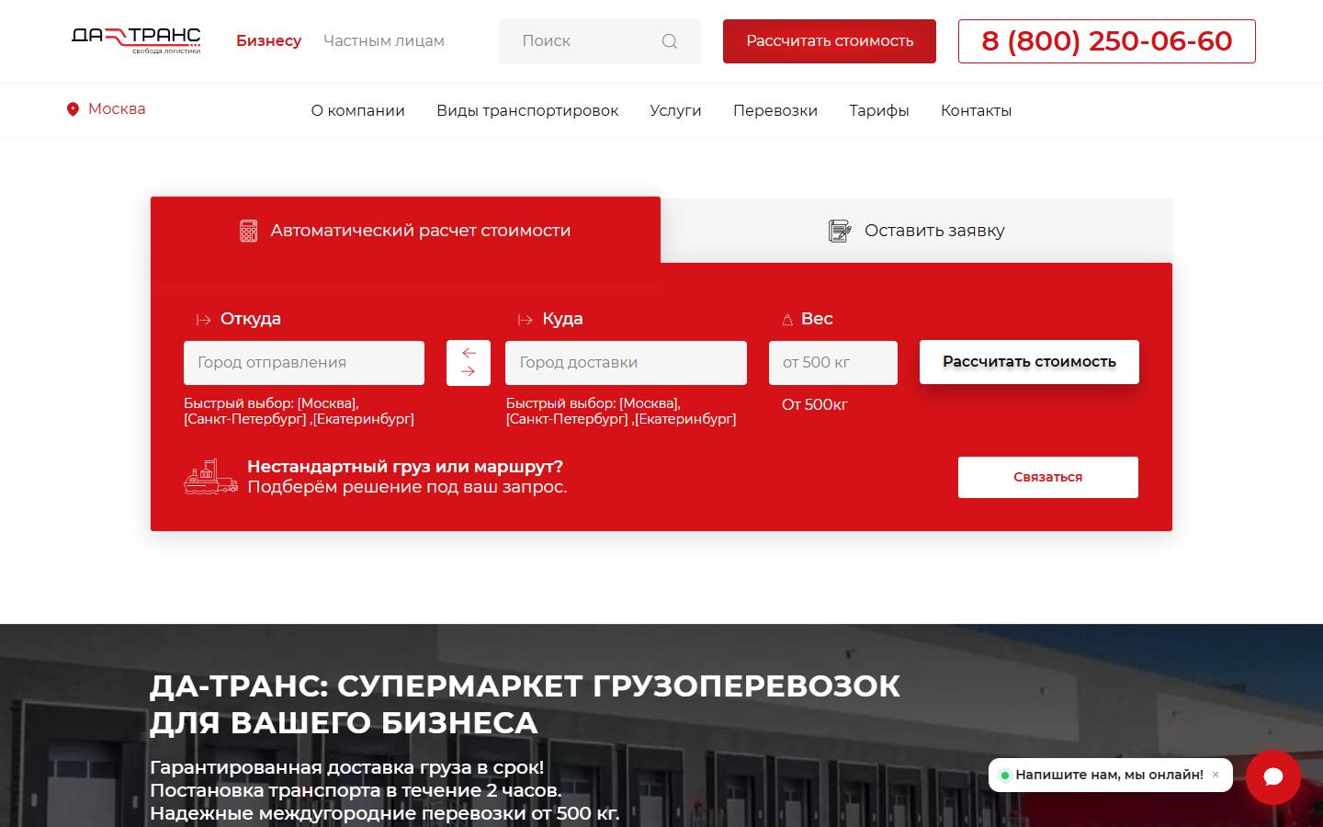
Task: Open the 'Контакты' menu item
Action: point(976,110)
